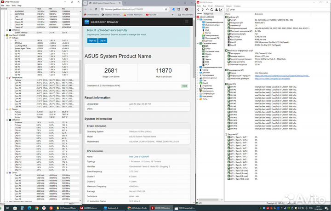Close the ASUS System Product Name tab
This screenshot has height=211, width=331.
coord(120,3)
